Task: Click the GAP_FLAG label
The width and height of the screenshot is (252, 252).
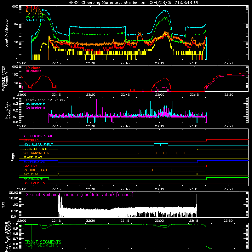Action: pyautogui.click(x=31, y=140)
